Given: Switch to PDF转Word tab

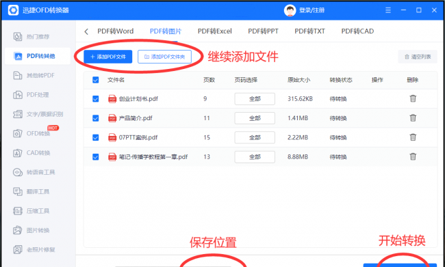Looking at the screenshot, I should (x=116, y=31).
